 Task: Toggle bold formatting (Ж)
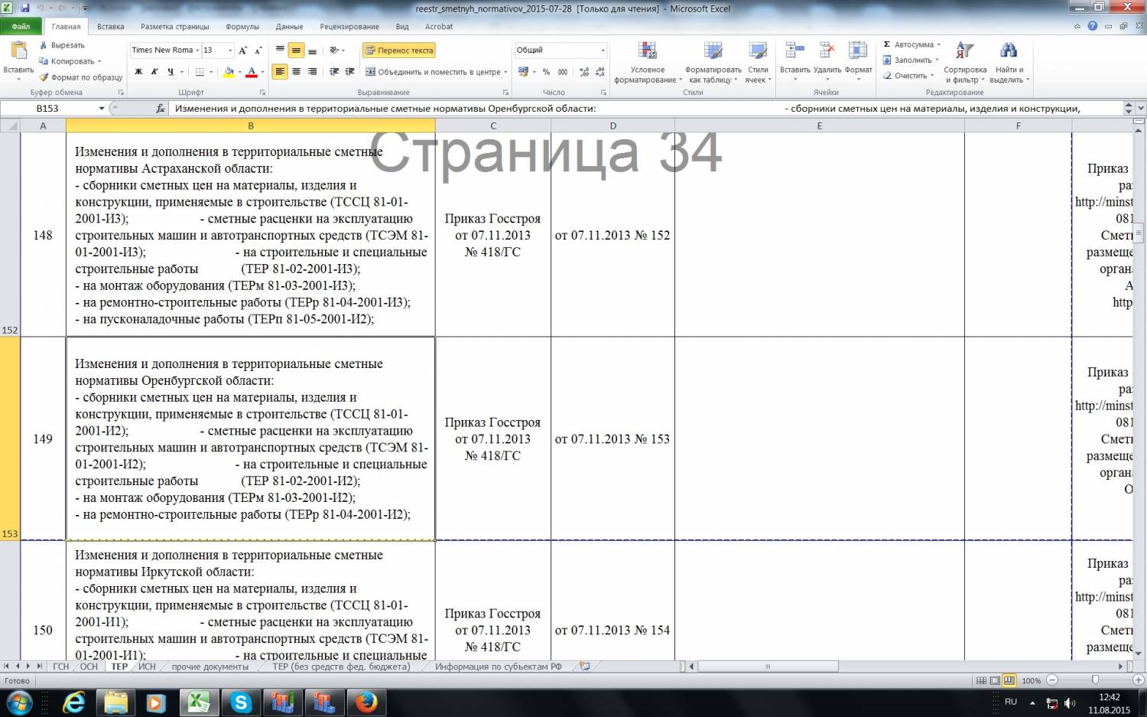138,72
